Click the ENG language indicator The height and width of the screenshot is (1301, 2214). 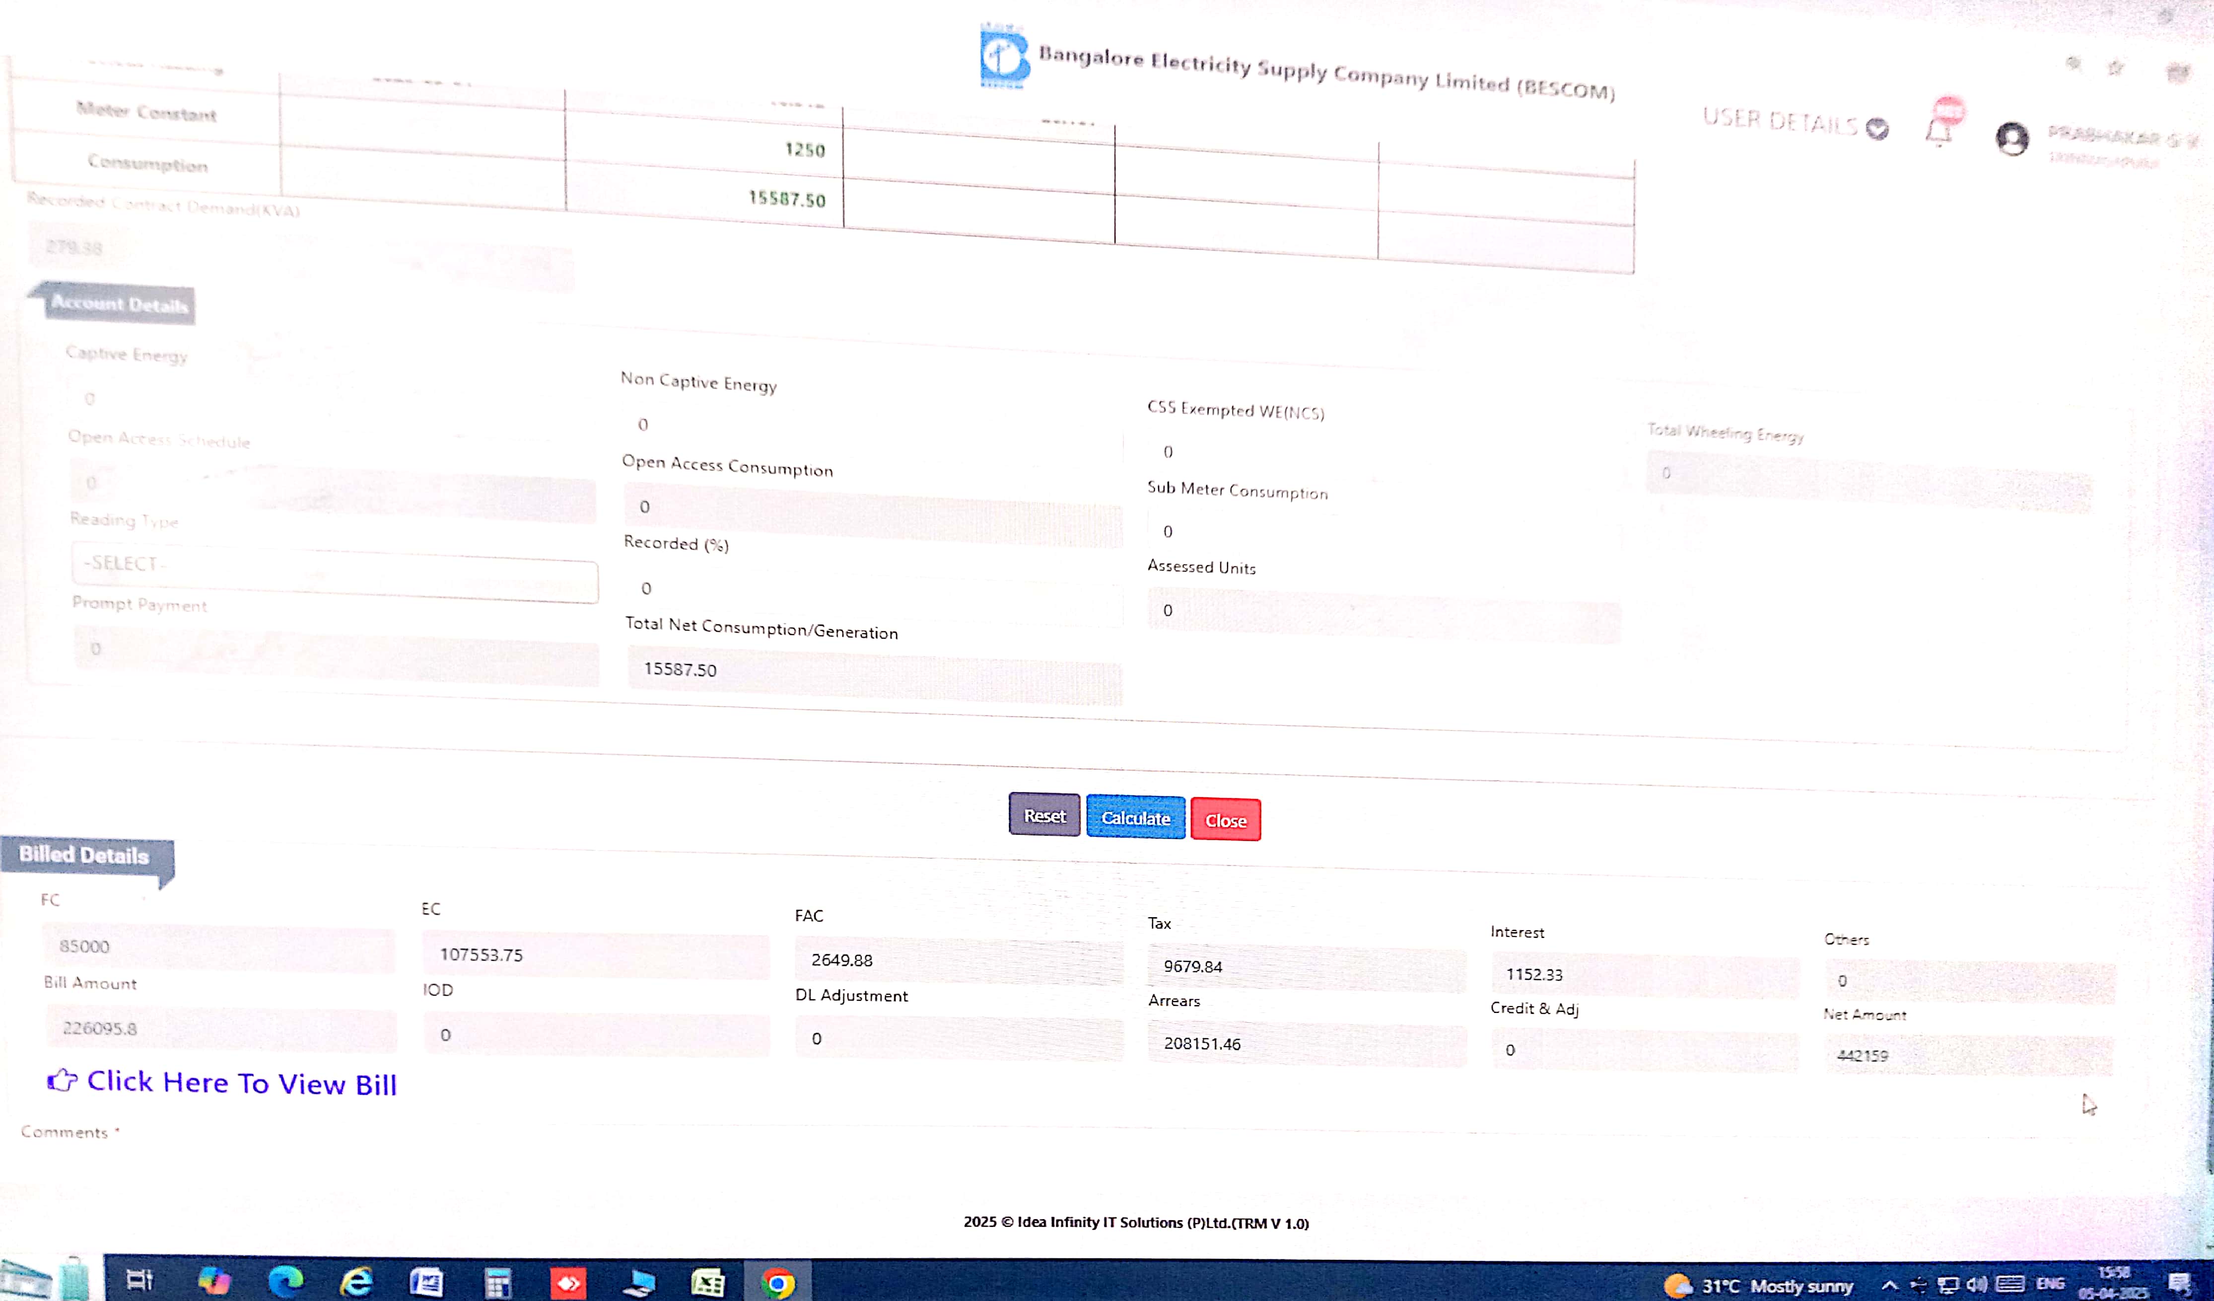click(2050, 1284)
